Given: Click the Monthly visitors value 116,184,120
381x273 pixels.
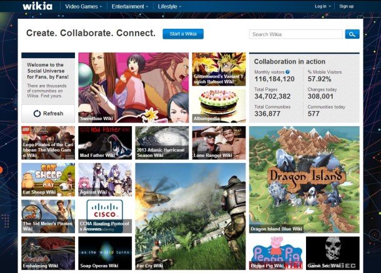Looking at the screenshot, I should tap(274, 79).
